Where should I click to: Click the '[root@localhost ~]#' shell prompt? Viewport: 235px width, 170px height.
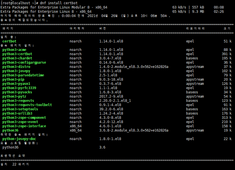click(20, 3)
